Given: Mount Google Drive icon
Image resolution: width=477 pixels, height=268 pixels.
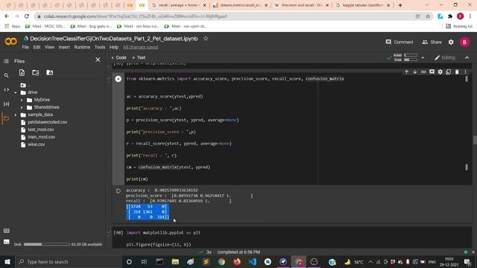Looking at the screenshot, I should [x=50, y=73].
